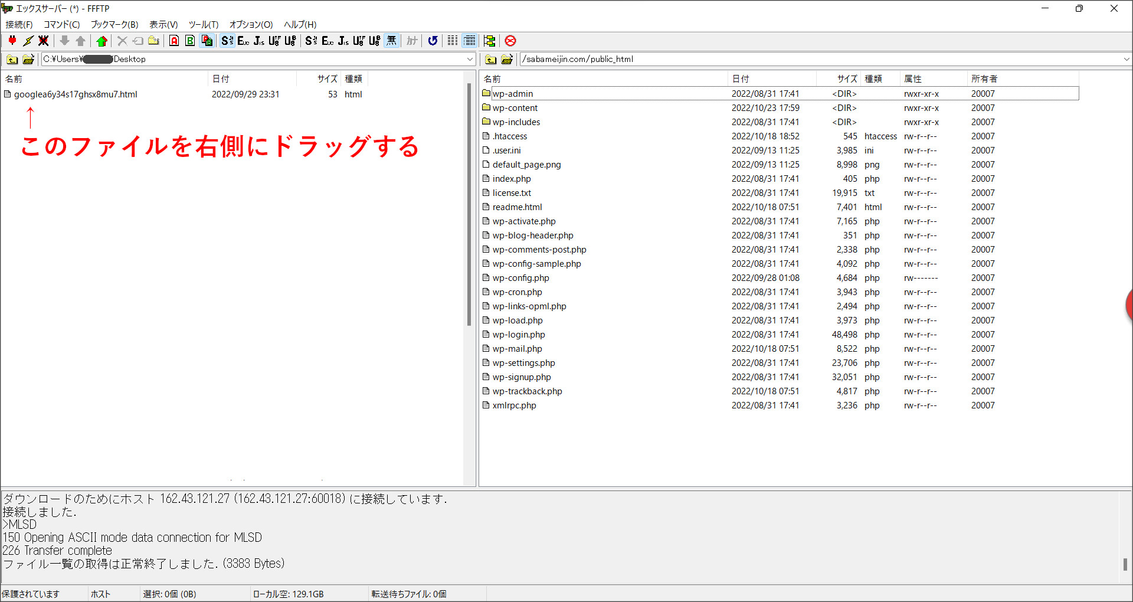Image resolution: width=1133 pixels, height=602 pixels.
Task: Switch remote pane to detailed list view
Action: point(470,40)
